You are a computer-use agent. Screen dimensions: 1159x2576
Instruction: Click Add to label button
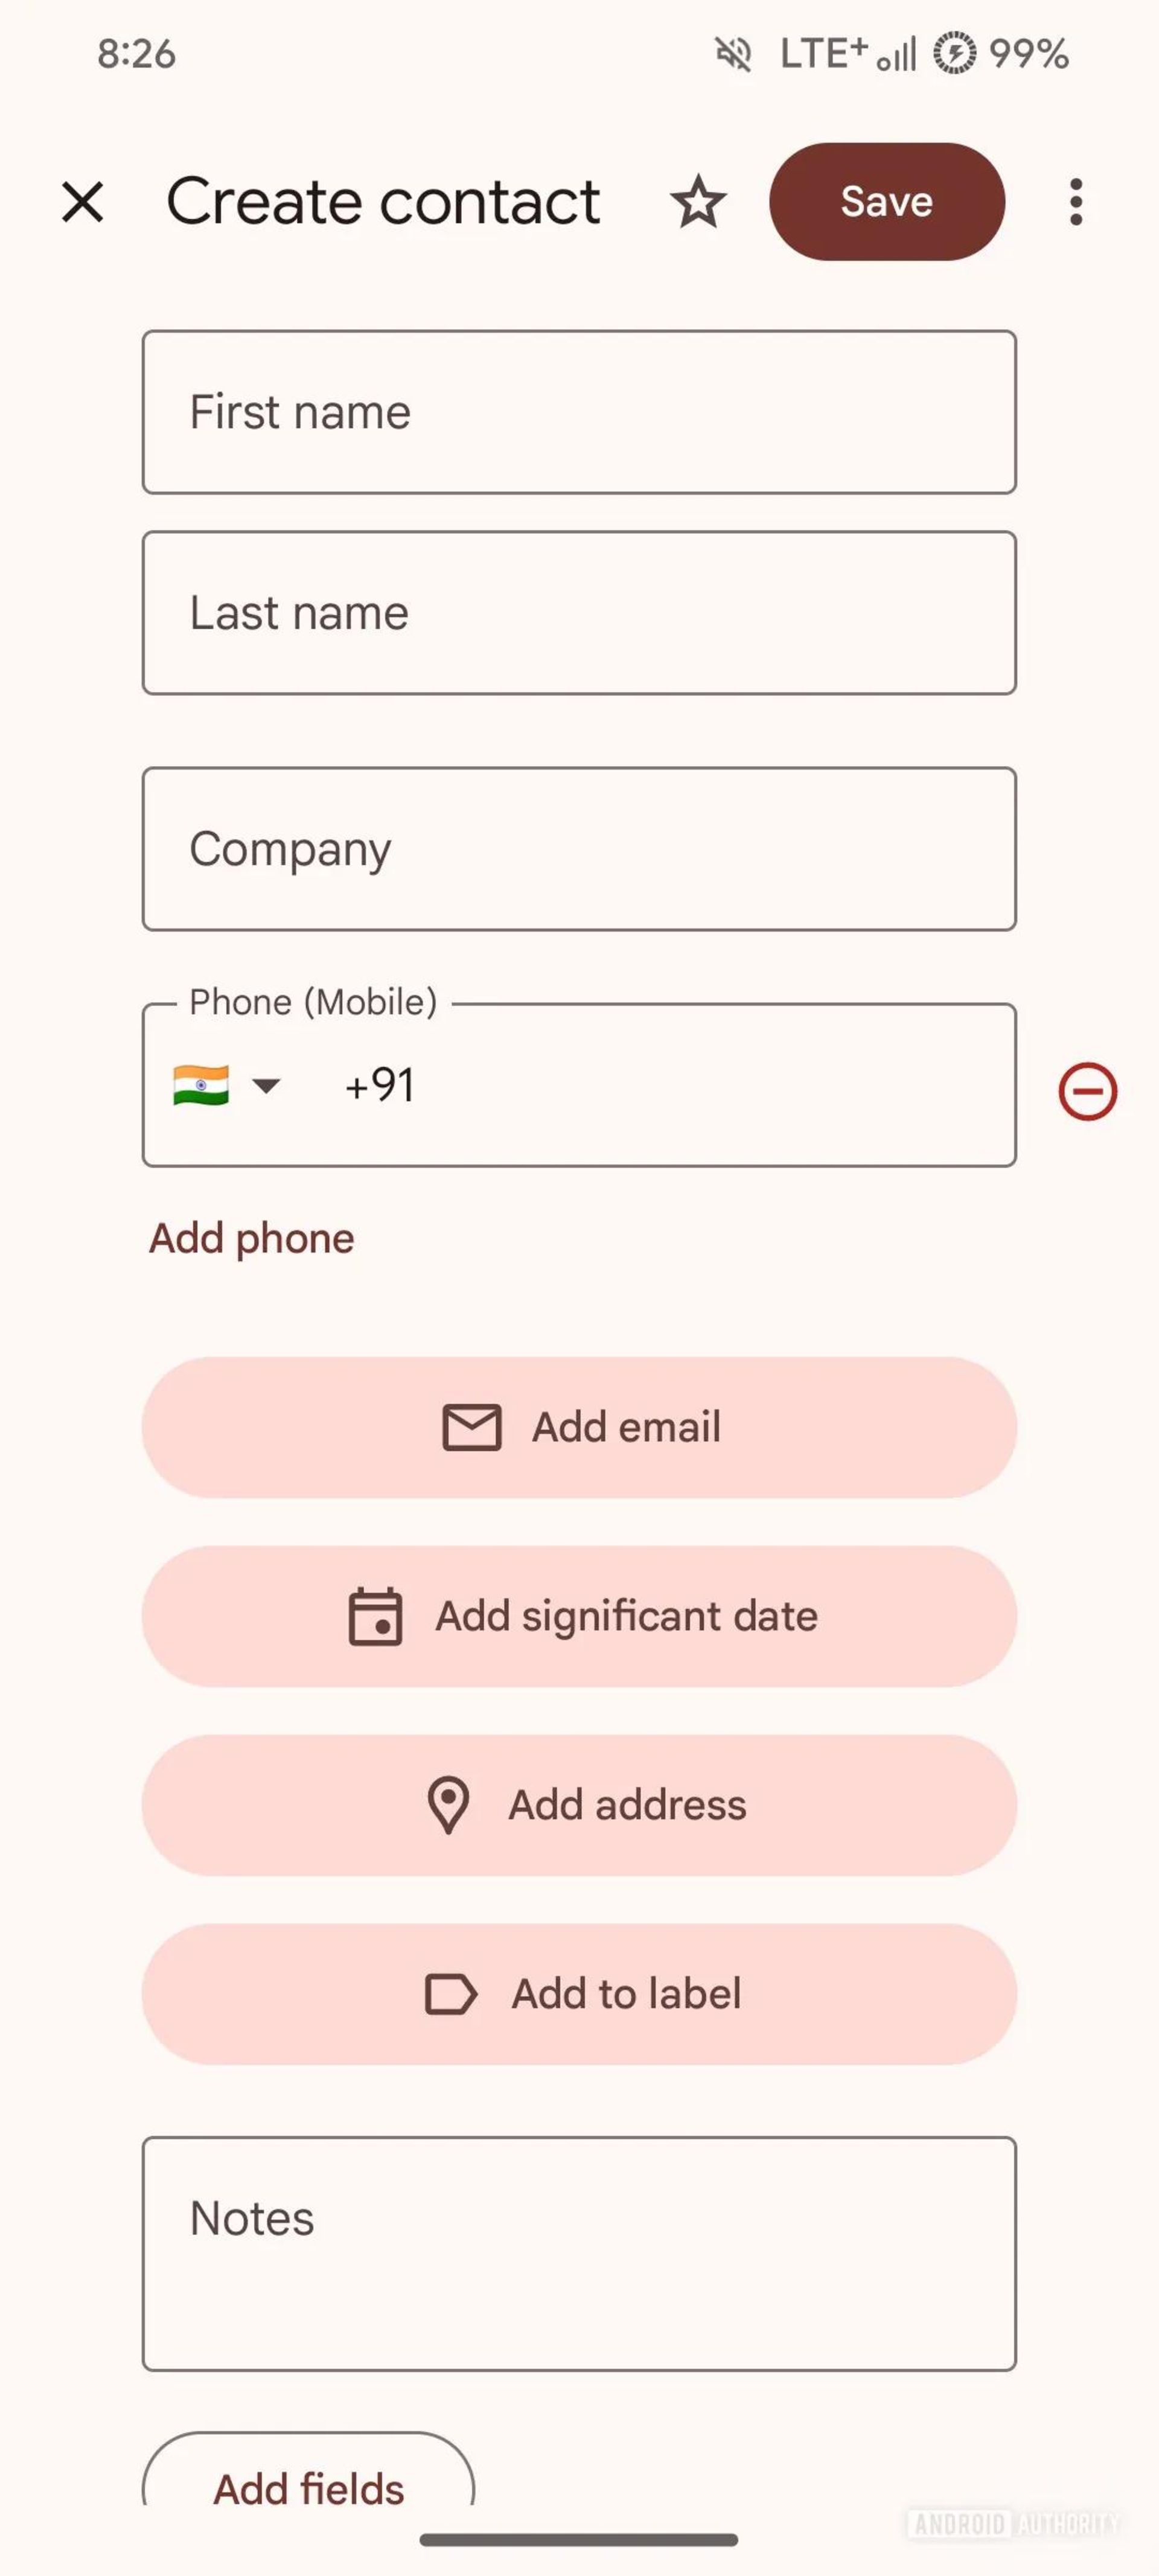point(579,1993)
